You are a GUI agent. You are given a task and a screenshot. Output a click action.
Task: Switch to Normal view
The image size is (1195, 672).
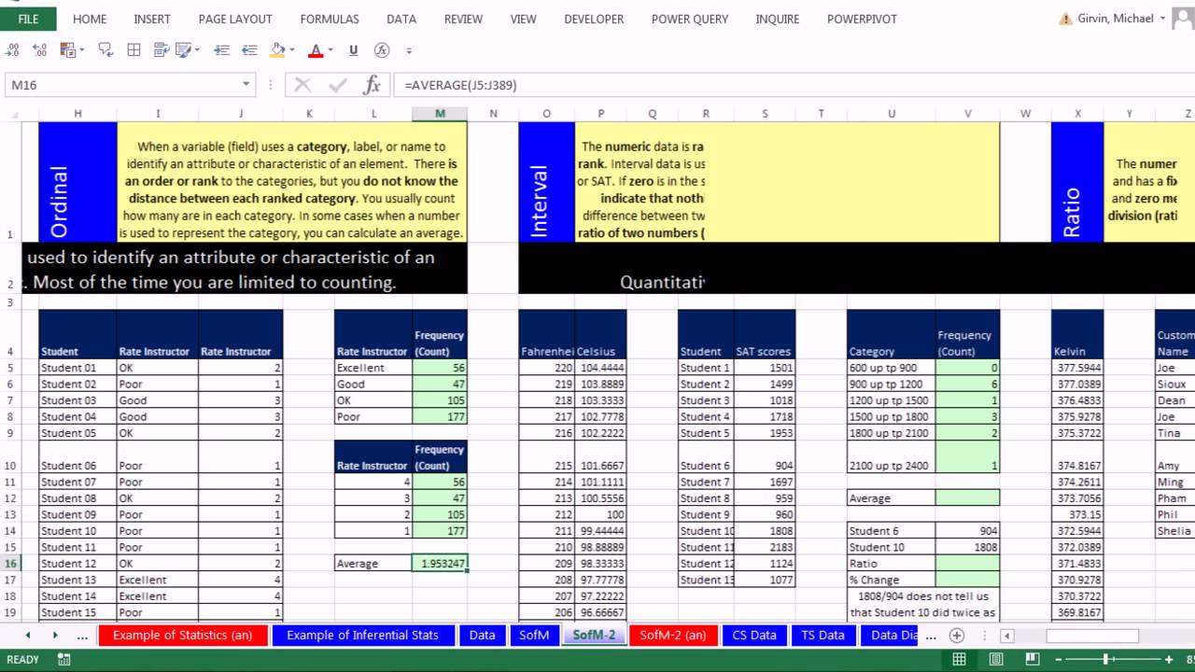click(x=959, y=659)
